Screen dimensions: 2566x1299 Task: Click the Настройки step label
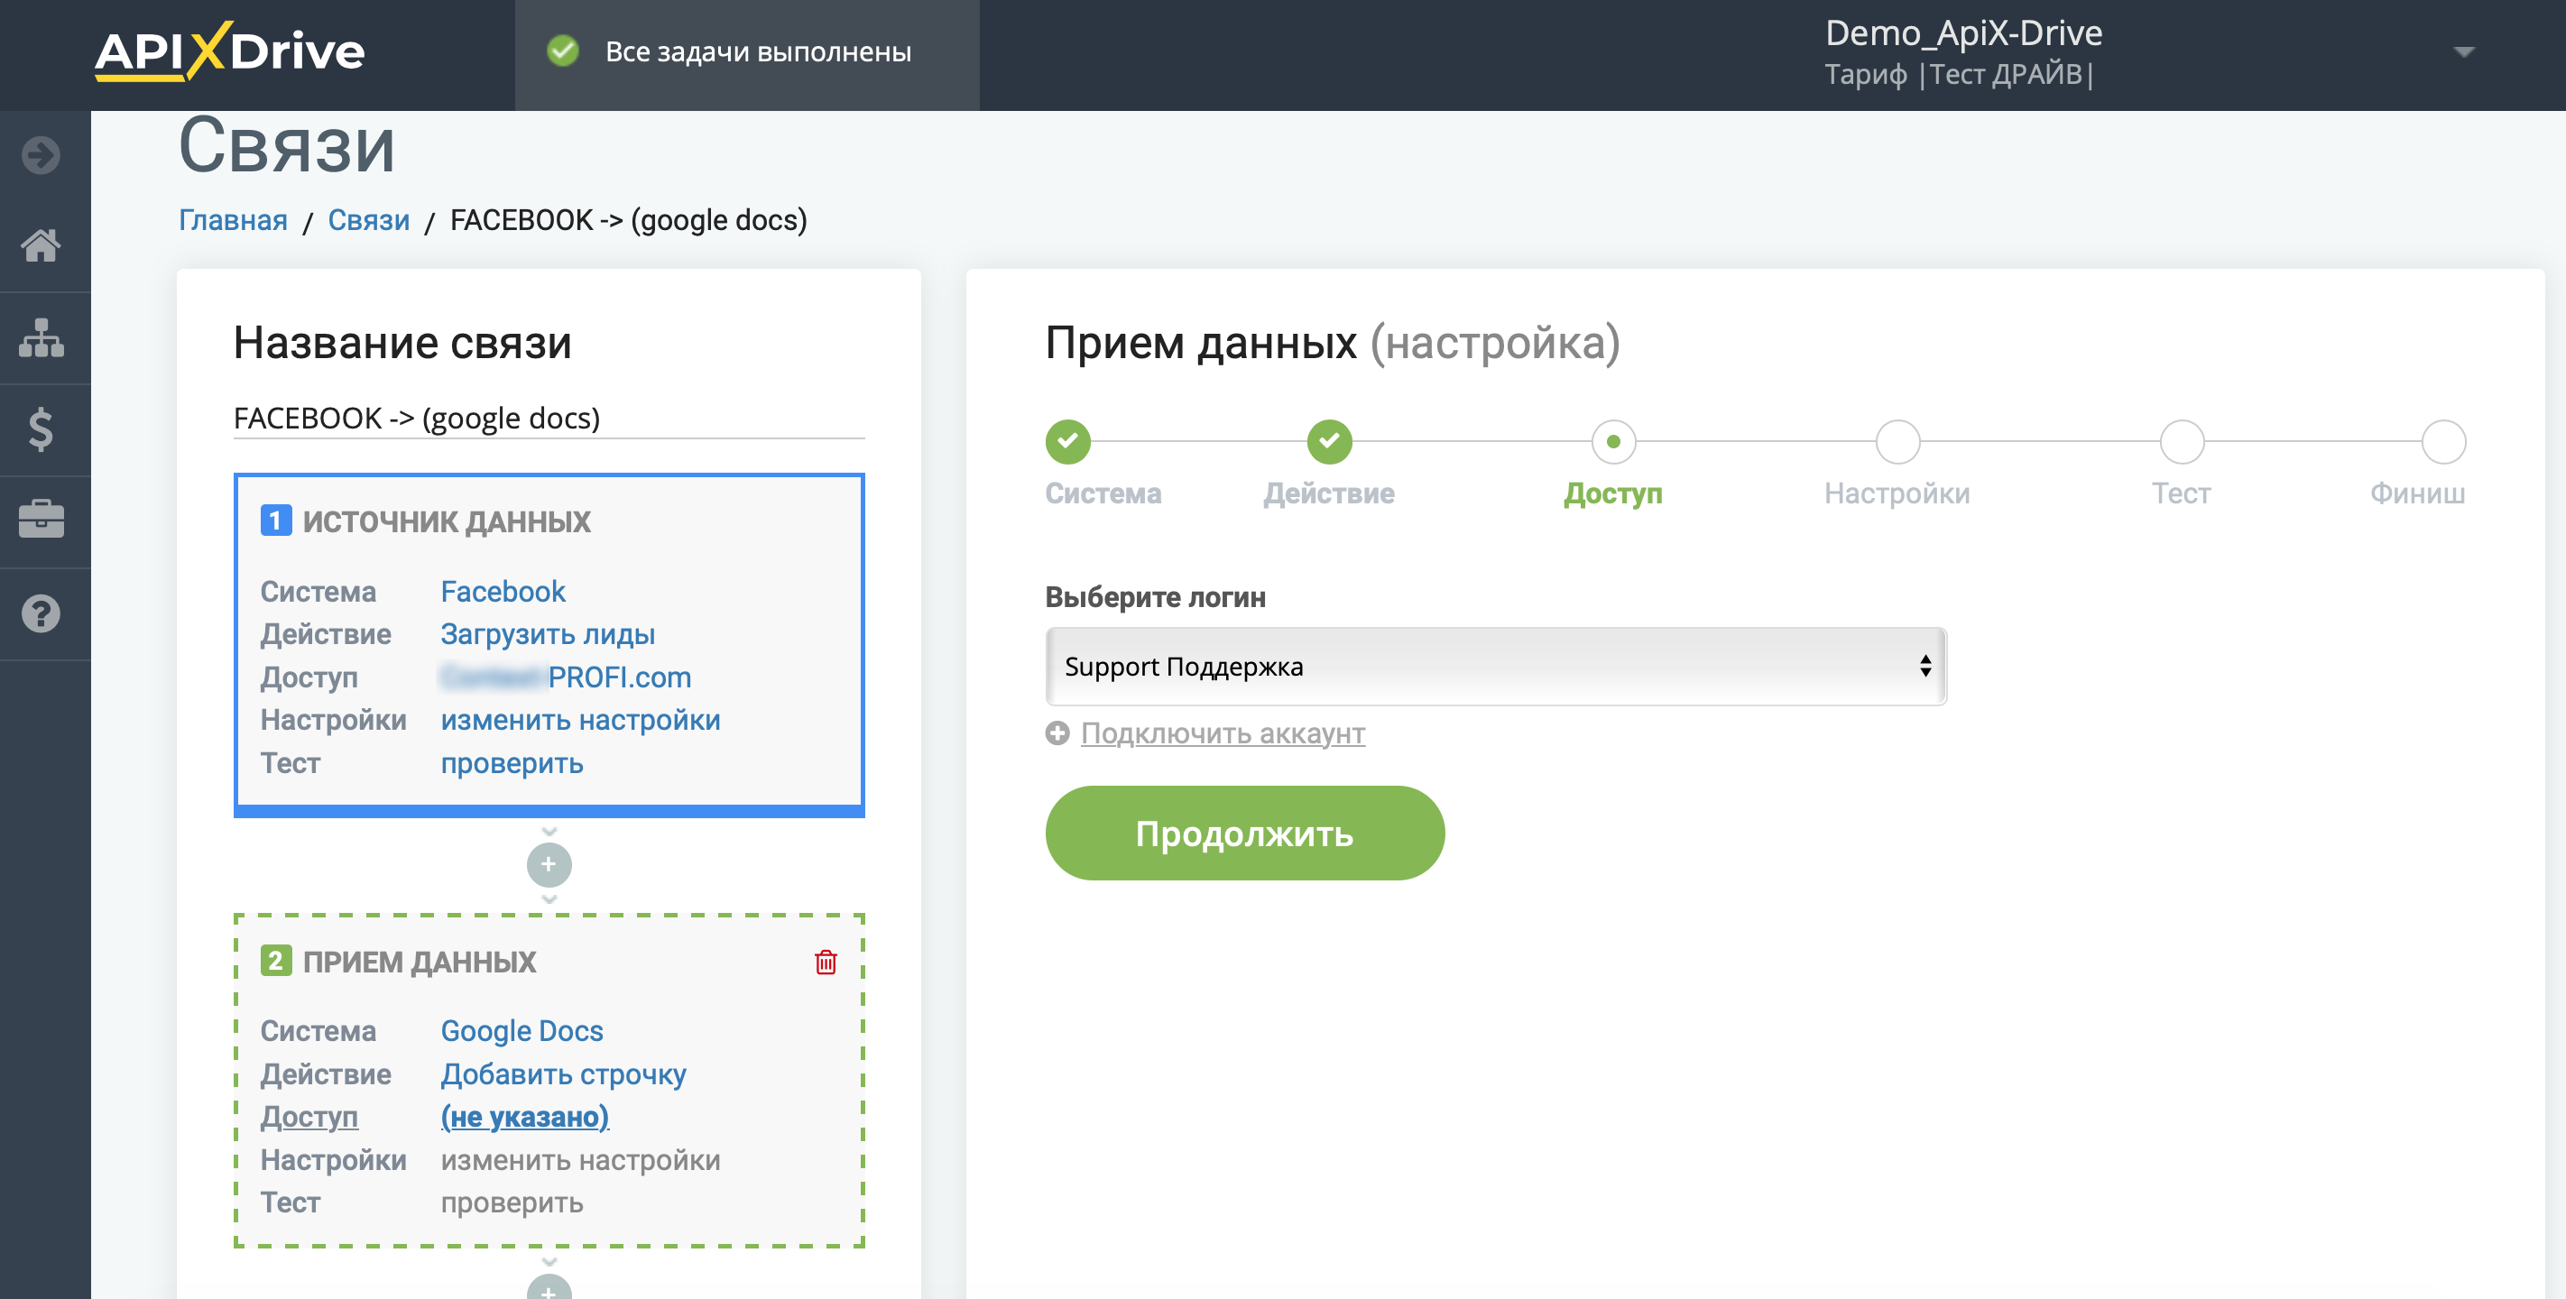click(x=1897, y=493)
